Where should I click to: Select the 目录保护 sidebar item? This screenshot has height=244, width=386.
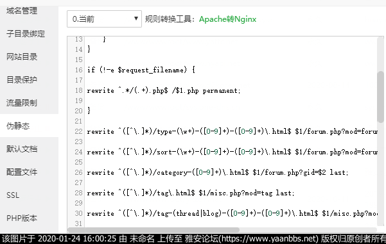pos(22,80)
